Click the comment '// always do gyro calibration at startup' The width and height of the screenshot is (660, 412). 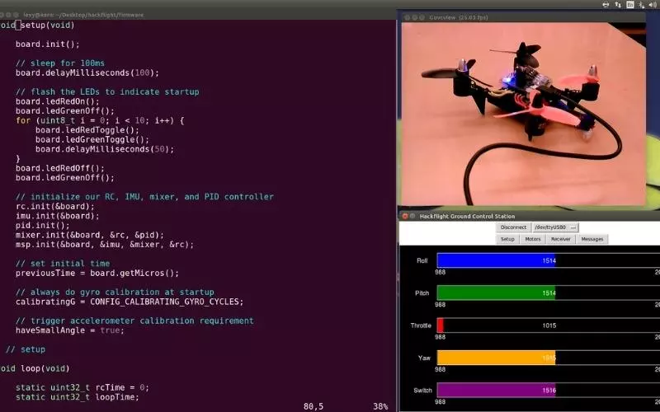click(115, 293)
